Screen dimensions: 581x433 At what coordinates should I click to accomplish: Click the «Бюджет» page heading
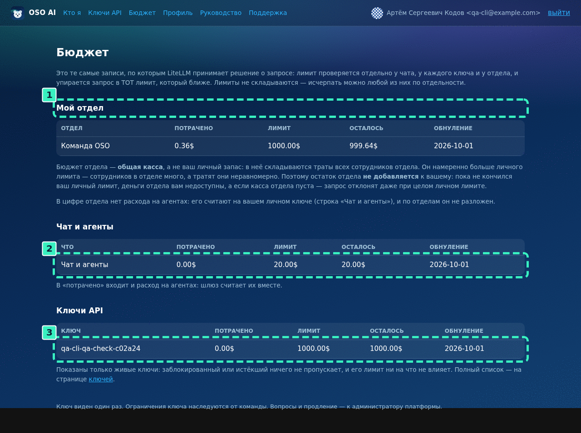click(x=83, y=53)
